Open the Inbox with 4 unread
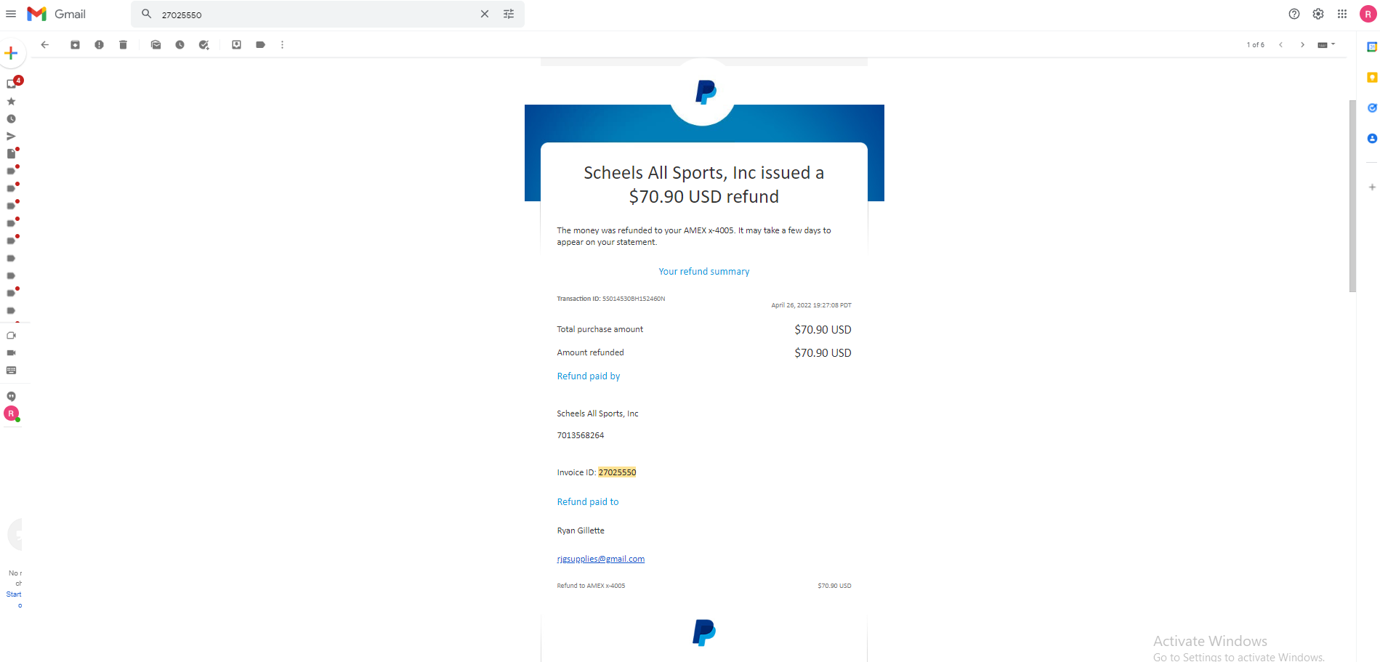1380x662 pixels. pos(12,83)
